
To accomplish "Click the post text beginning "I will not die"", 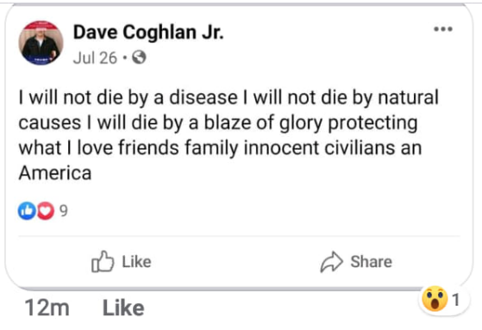I will 228,135.
